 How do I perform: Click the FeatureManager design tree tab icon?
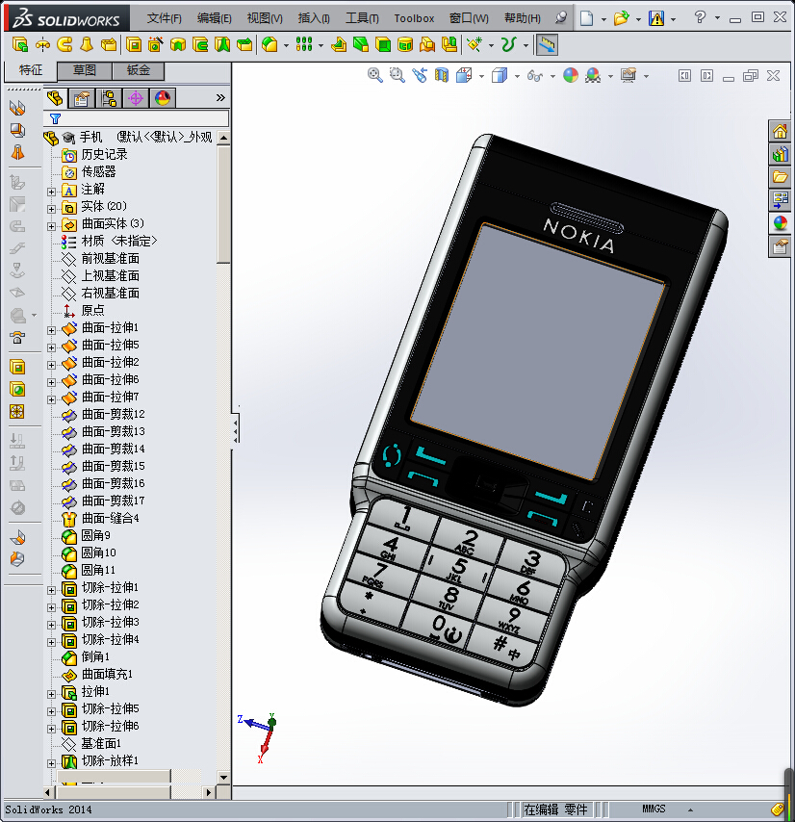[55, 98]
